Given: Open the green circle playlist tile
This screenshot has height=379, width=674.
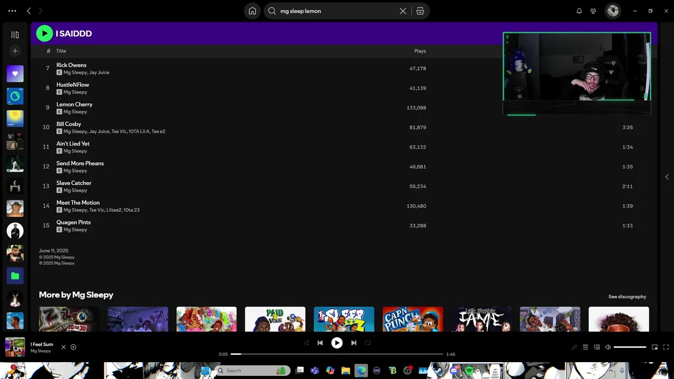Looking at the screenshot, I should coord(15,96).
